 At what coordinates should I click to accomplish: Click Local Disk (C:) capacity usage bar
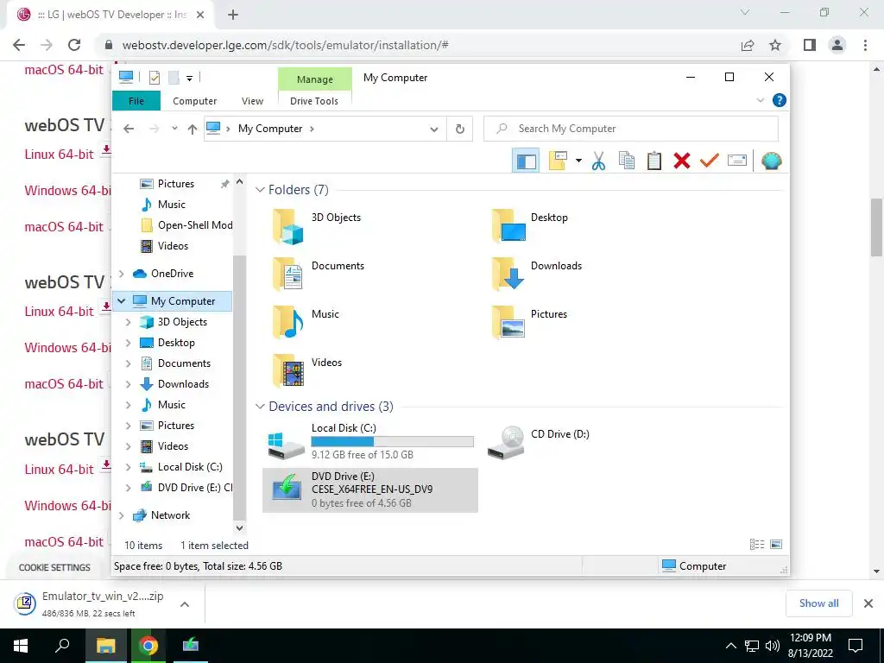click(x=393, y=441)
